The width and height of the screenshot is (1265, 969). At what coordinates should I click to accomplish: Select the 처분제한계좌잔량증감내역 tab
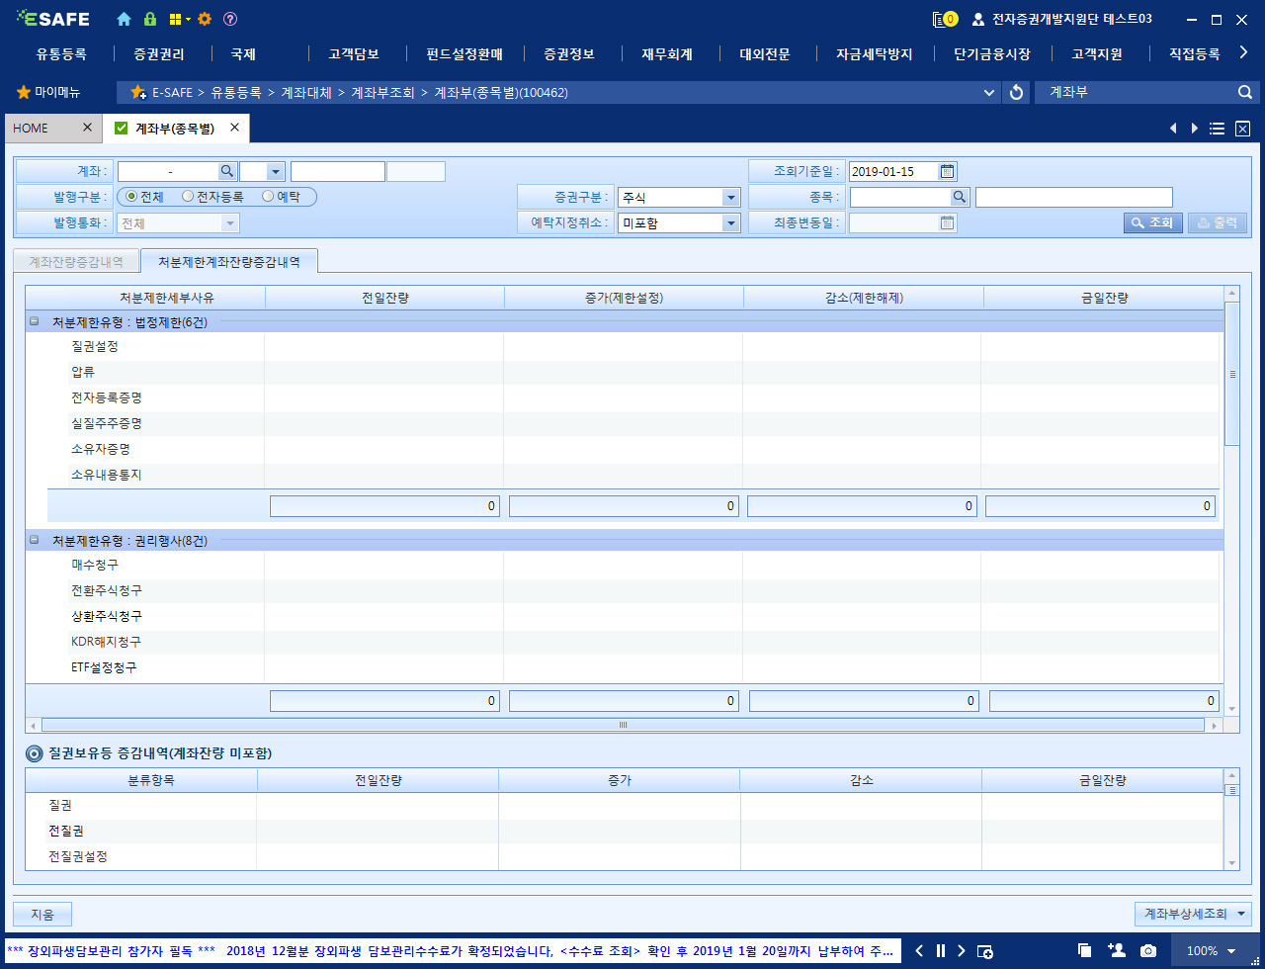229,262
